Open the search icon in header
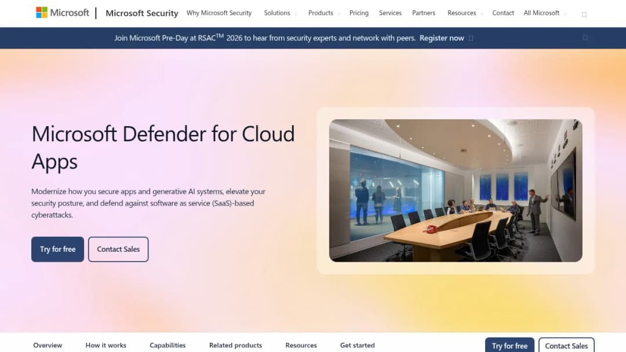The width and height of the screenshot is (626, 352). coord(584,14)
